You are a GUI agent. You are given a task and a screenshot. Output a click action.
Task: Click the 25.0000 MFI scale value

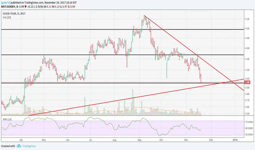click(249, 135)
